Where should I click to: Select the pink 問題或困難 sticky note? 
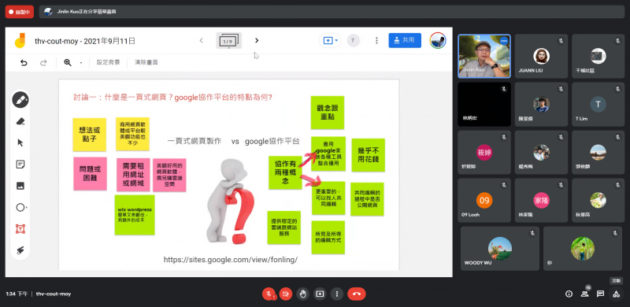90,174
